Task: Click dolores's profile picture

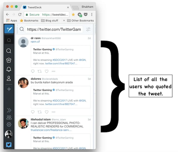Action: (x=23, y=83)
